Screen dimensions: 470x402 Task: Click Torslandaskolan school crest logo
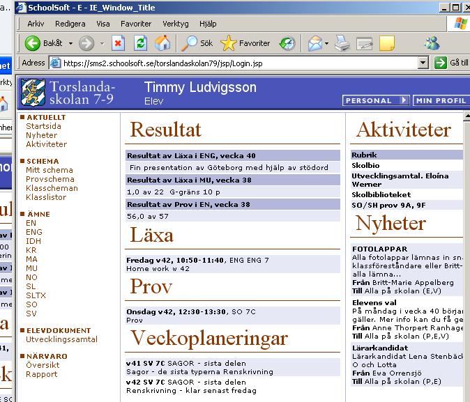33,93
